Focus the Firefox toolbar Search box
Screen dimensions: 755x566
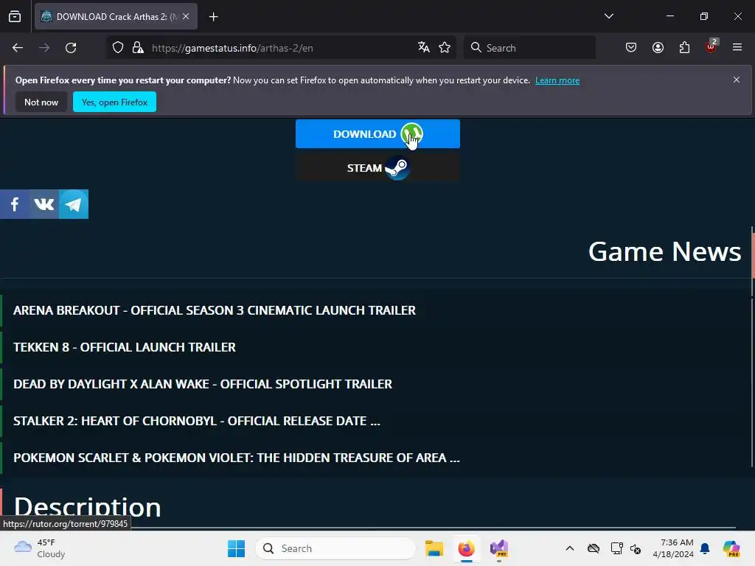tap(529, 48)
